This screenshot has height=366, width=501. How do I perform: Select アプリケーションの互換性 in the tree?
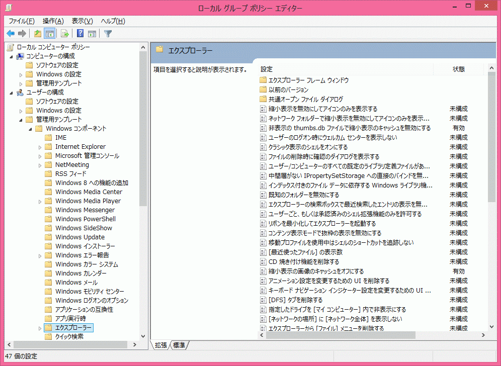pyautogui.click(x=84, y=310)
